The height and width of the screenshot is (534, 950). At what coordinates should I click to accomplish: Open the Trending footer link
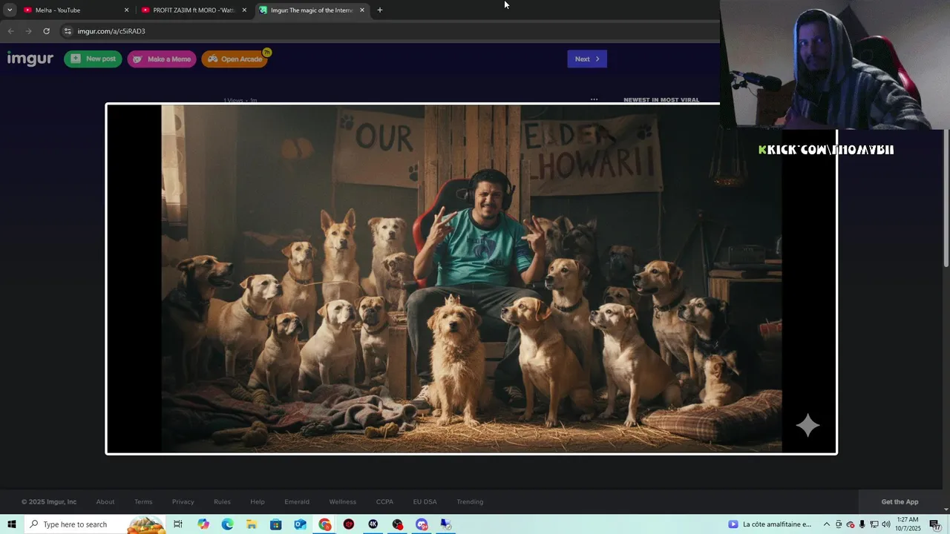[470, 502]
